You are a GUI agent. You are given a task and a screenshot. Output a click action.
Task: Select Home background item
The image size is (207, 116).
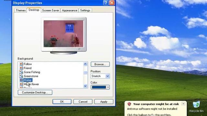coord(27,80)
